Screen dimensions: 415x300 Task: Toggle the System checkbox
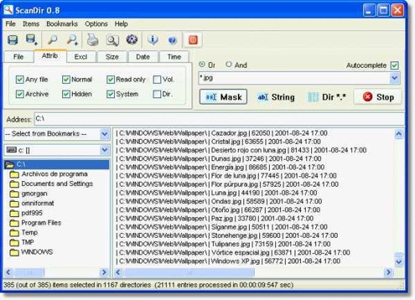tap(110, 94)
